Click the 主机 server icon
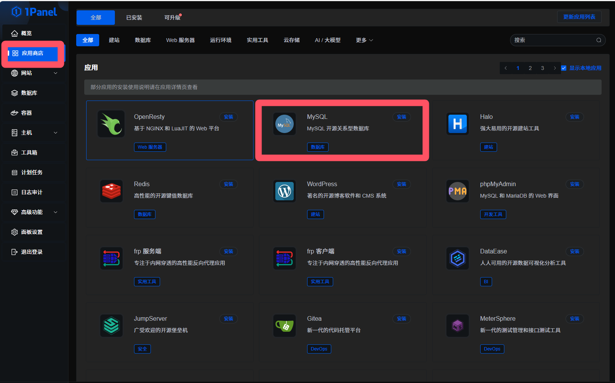 point(15,133)
